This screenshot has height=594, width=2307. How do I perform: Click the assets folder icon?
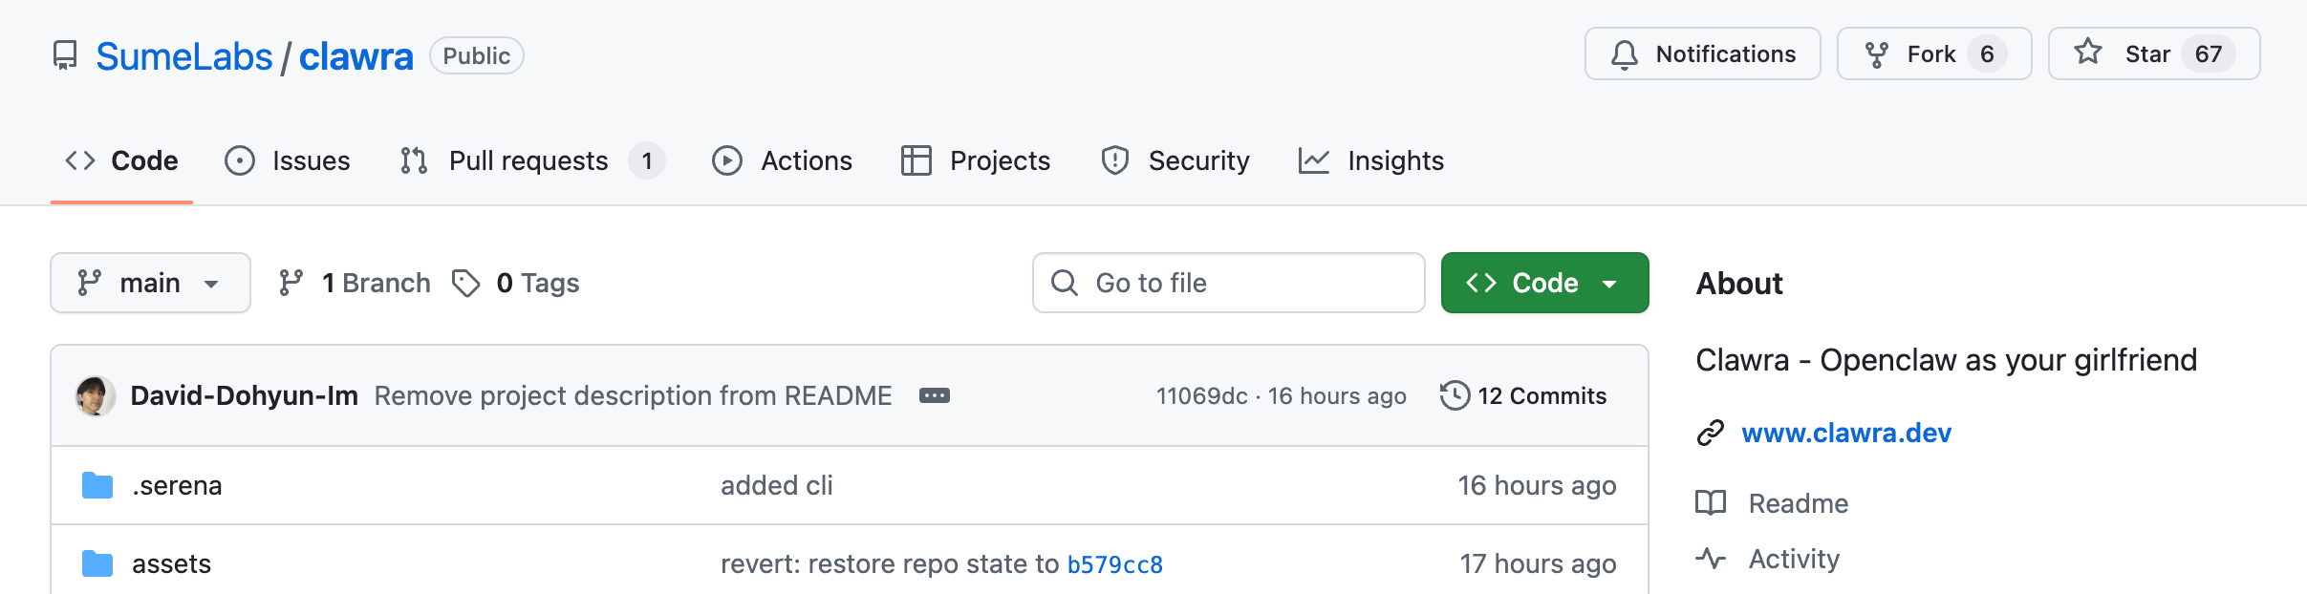97,563
